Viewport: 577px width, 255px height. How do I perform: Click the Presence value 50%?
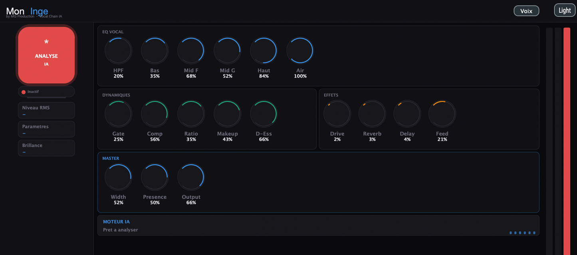[x=155, y=203]
